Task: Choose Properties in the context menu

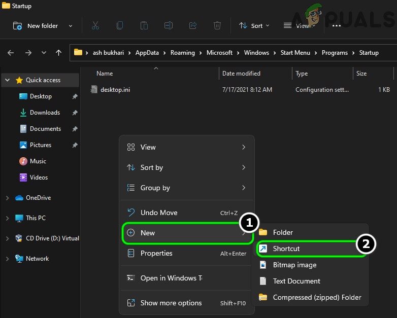Action: point(156,253)
